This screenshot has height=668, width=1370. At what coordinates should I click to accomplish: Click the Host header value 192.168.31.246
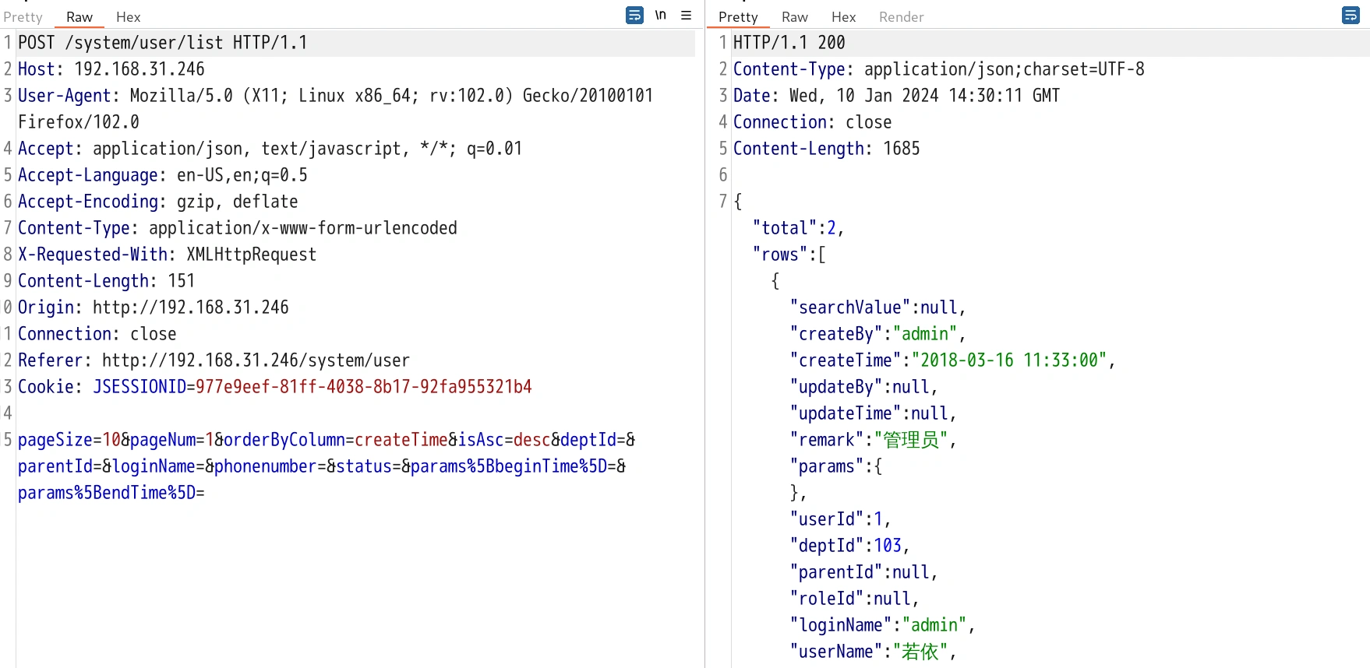pos(139,69)
